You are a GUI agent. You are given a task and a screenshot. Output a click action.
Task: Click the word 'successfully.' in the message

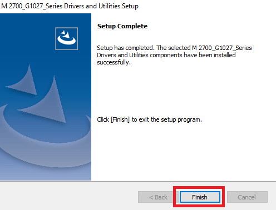coord(114,62)
